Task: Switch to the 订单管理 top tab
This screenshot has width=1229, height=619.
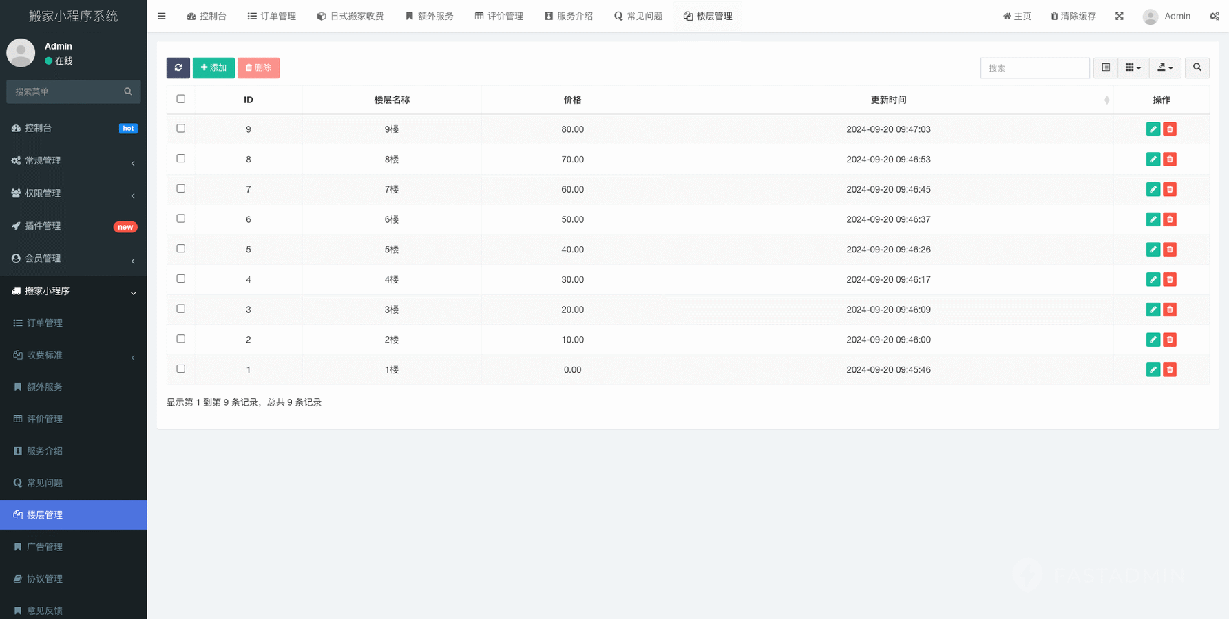Action: (272, 16)
